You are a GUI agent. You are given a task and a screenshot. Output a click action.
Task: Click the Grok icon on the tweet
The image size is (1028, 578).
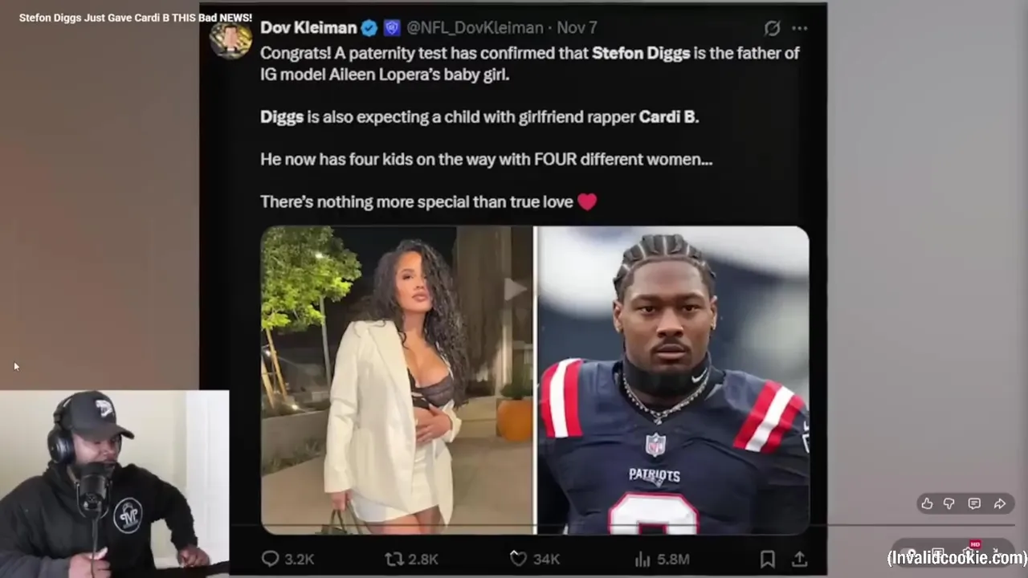coord(772,28)
